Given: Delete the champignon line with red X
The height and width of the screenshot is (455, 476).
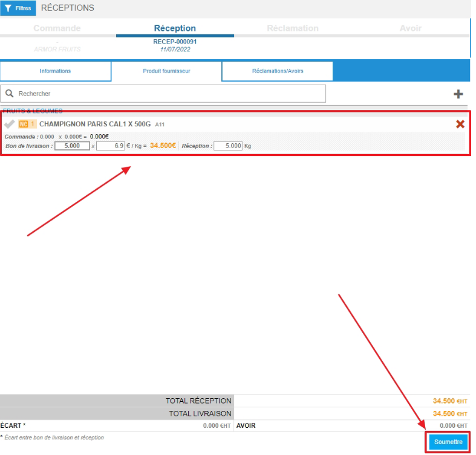Looking at the screenshot, I should tap(460, 124).
